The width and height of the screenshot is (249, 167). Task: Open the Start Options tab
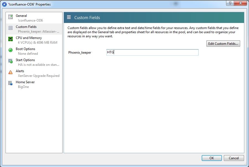(34, 62)
